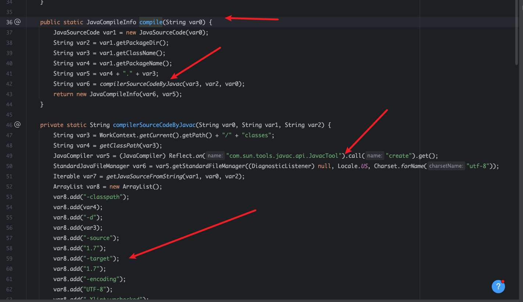Click the highlighted compile method name
Viewport: 523px width, 302px height.
click(x=151, y=22)
